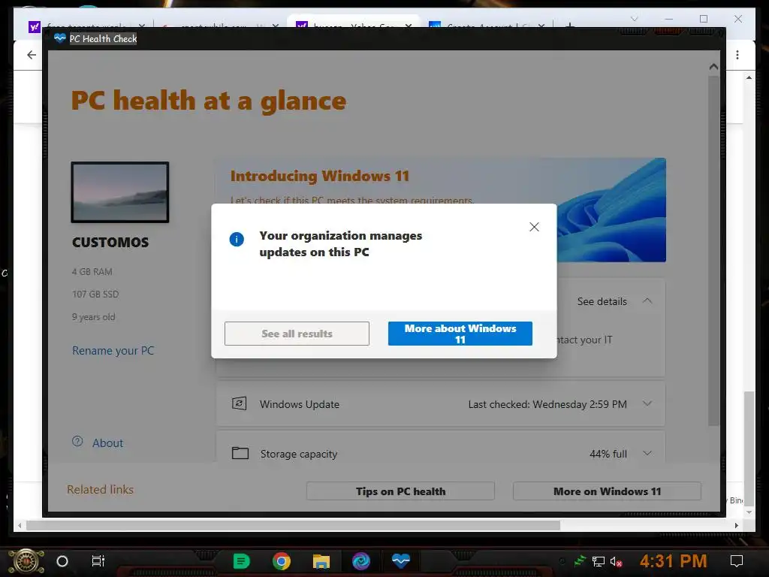Click the muted volume tray icon

(617, 561)
